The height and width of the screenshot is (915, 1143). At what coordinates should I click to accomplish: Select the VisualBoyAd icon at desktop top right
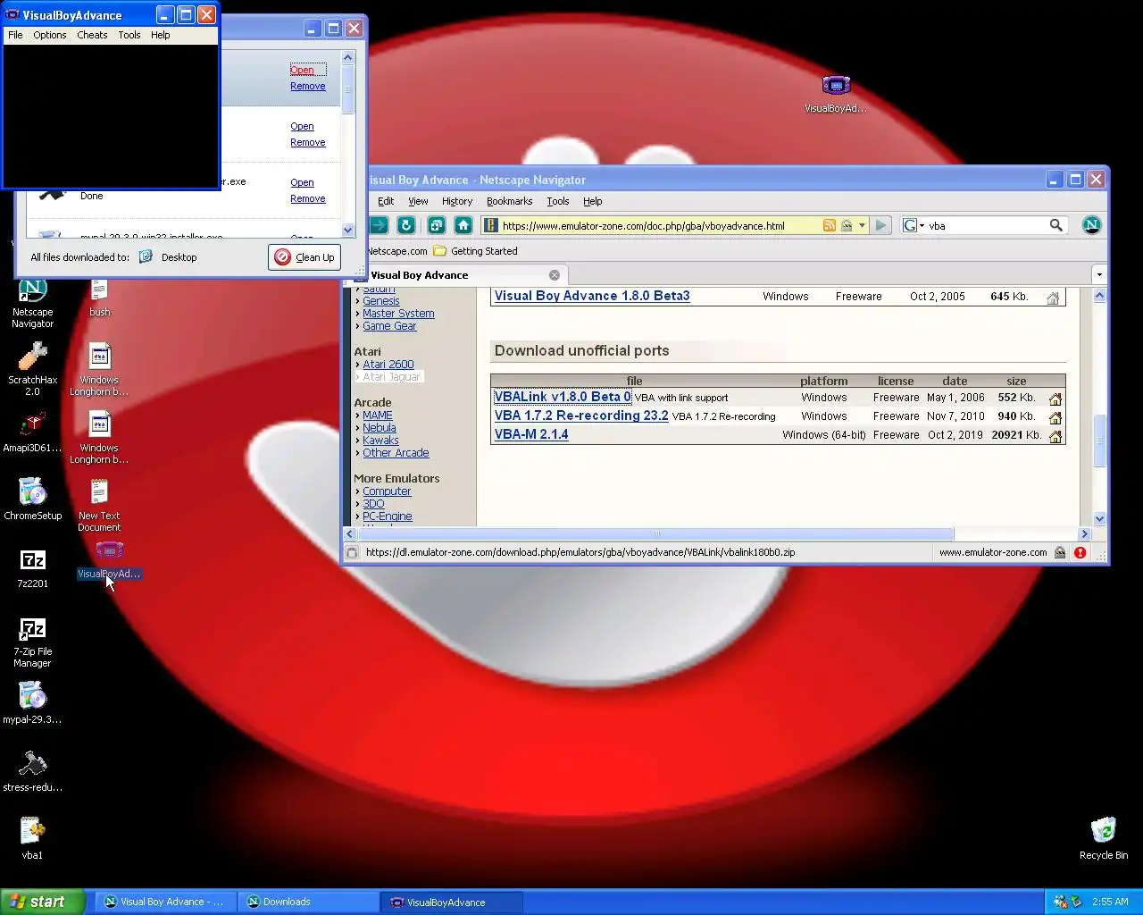pyautogui.click(x=836, y=95)
